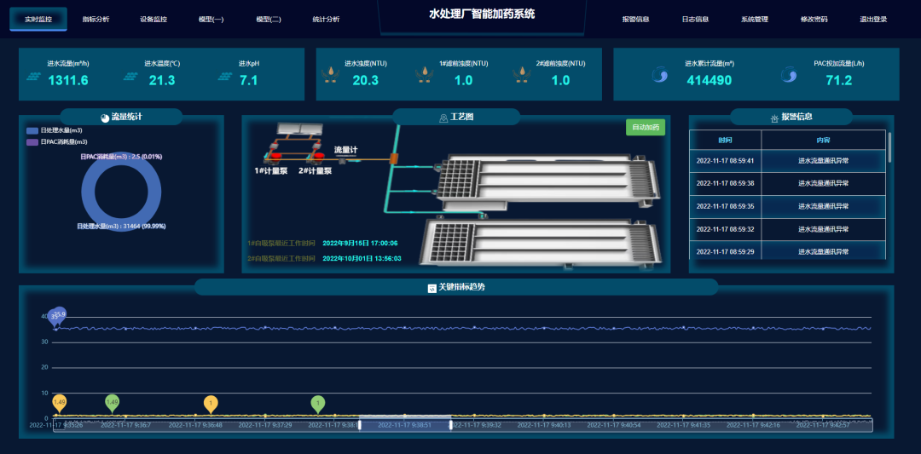
Task: Click 退出登录 to log out
Action: tap(873, 19)
